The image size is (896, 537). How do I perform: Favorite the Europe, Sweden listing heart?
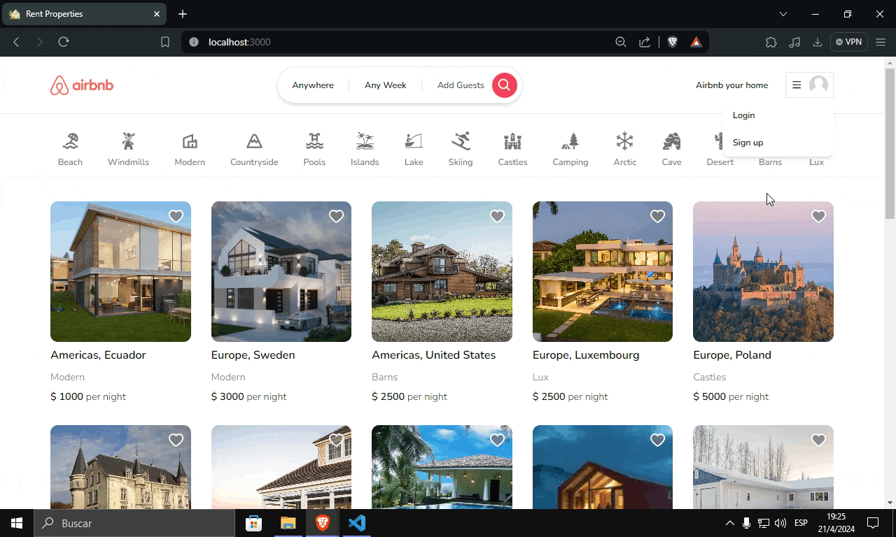click(336, 216)
